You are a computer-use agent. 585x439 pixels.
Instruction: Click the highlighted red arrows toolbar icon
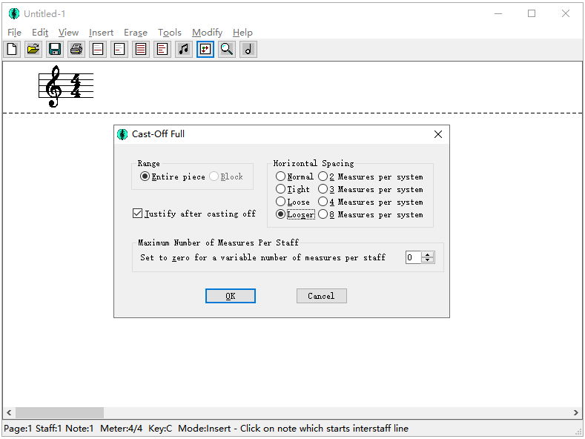coord(205,49)
